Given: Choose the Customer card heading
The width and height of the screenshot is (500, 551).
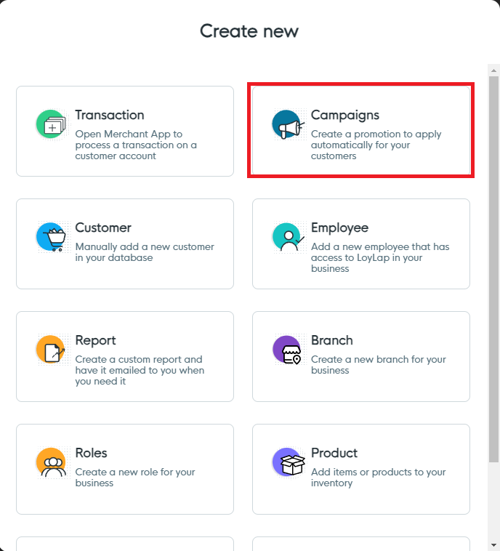Looking at the screenshot, I should pyautogui.click(x=103, y=228).
